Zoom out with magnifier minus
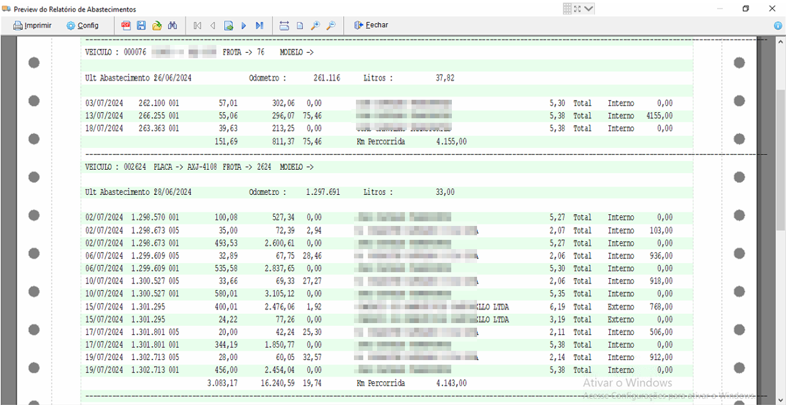The height and width of the screenshot is (405, 786). click(331, 26)
